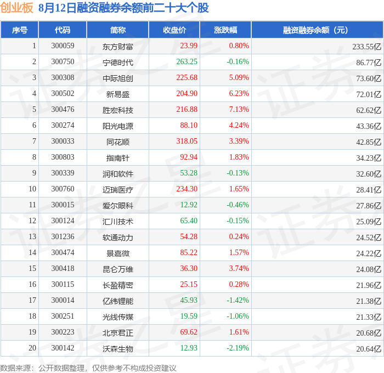Select the 阳光电源 name cell
This screenshot has width=384, height=373.
tap(118, 126)
